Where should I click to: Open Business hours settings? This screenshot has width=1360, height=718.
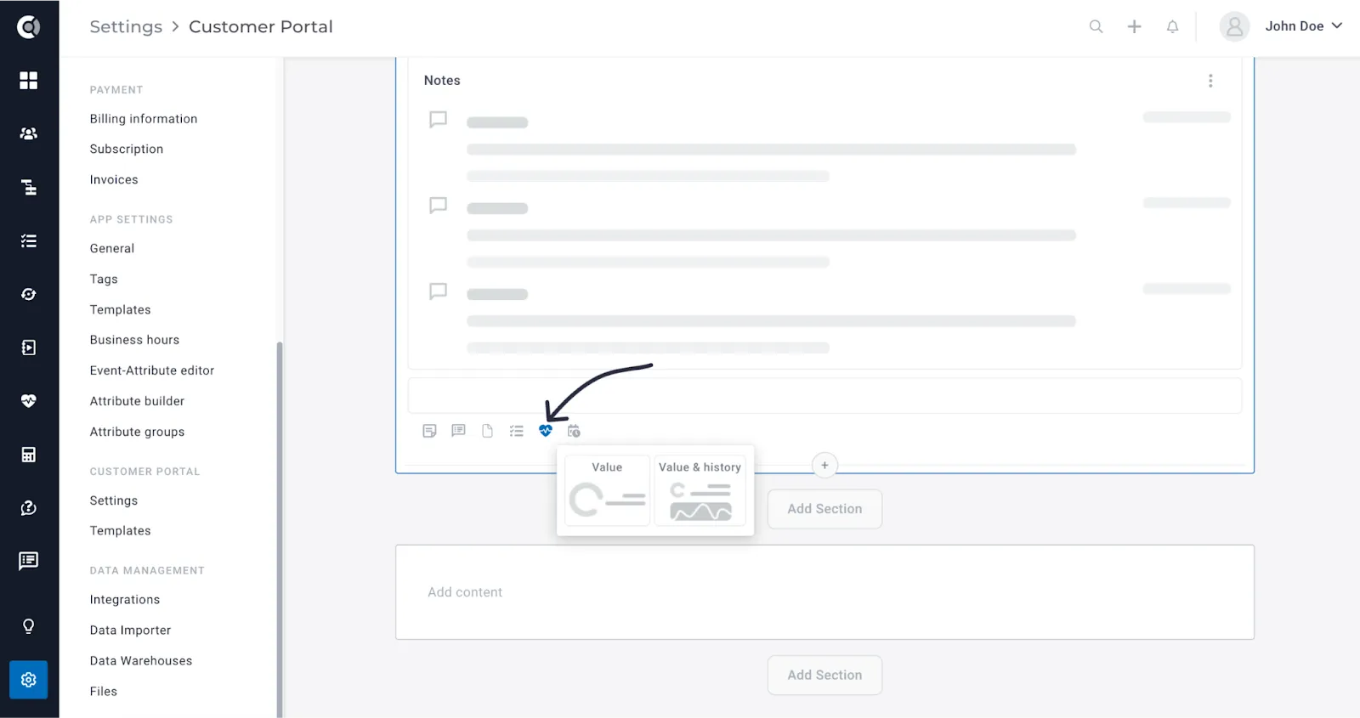pyautogui.click(x=134, y=340)
